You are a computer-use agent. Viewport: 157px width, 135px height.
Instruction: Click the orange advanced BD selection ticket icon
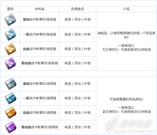coord(11,113)
